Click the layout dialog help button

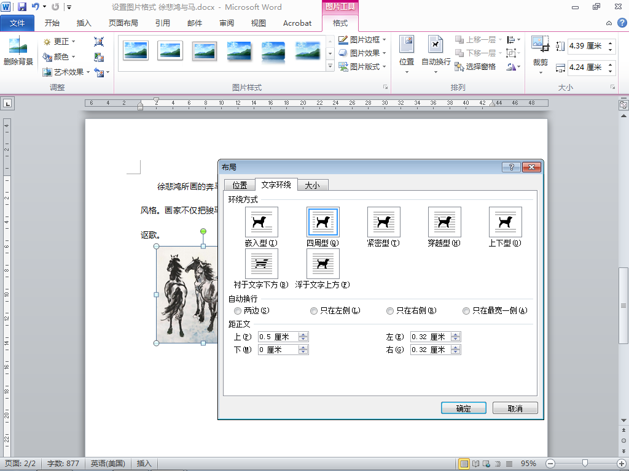512,167
